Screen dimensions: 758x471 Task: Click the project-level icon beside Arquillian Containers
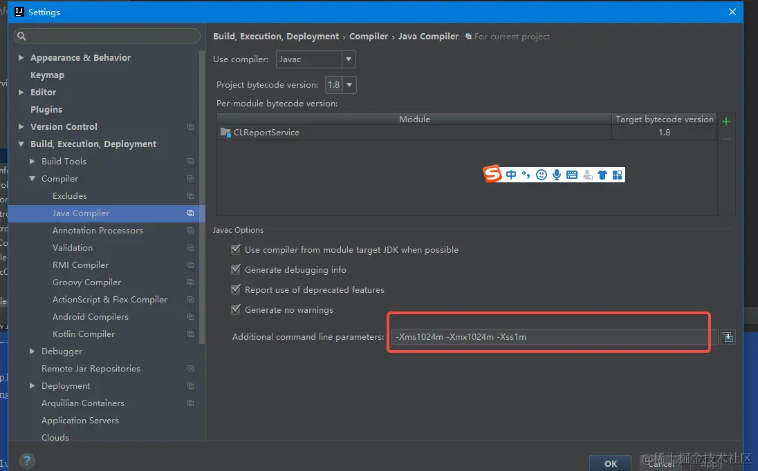point(190,403)
